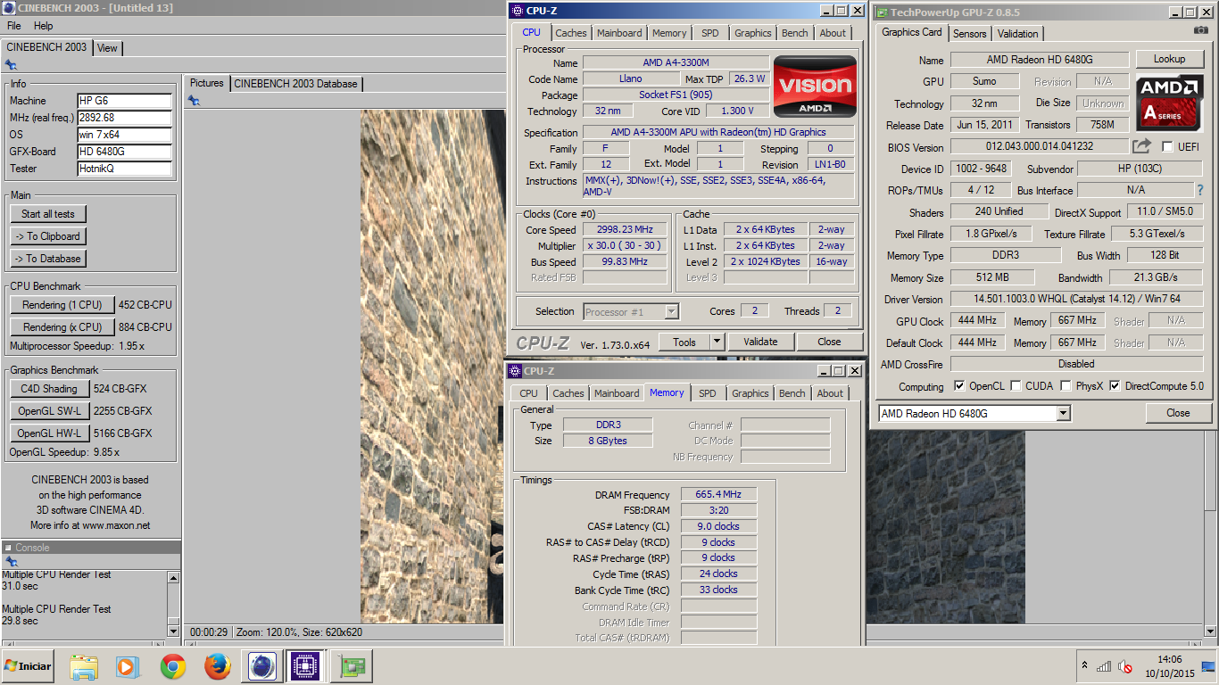Click the CINEBENCH title bar icon
Viewport: 1219px width, 685px height.
9,8
